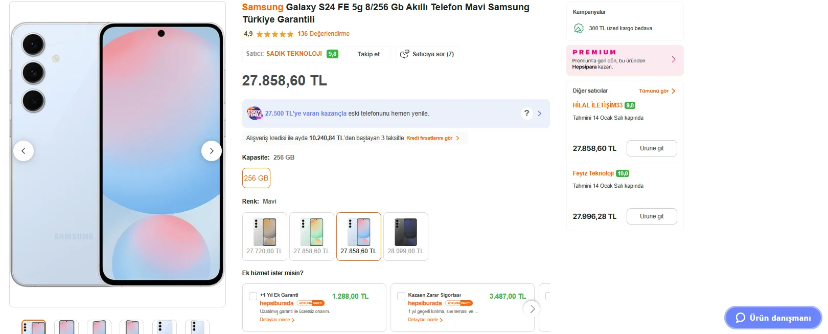
Task: Click Ürüne git for HİLAL İLETİŞİM33
Action: tap(652, 148)
